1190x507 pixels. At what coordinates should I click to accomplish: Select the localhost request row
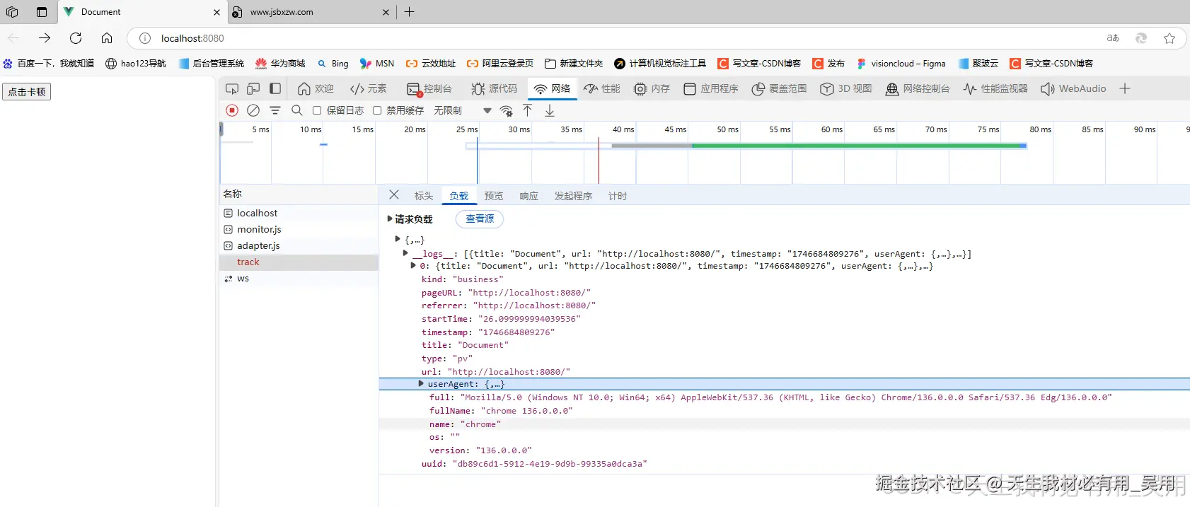pyautogui.click(x=299, y=213)
